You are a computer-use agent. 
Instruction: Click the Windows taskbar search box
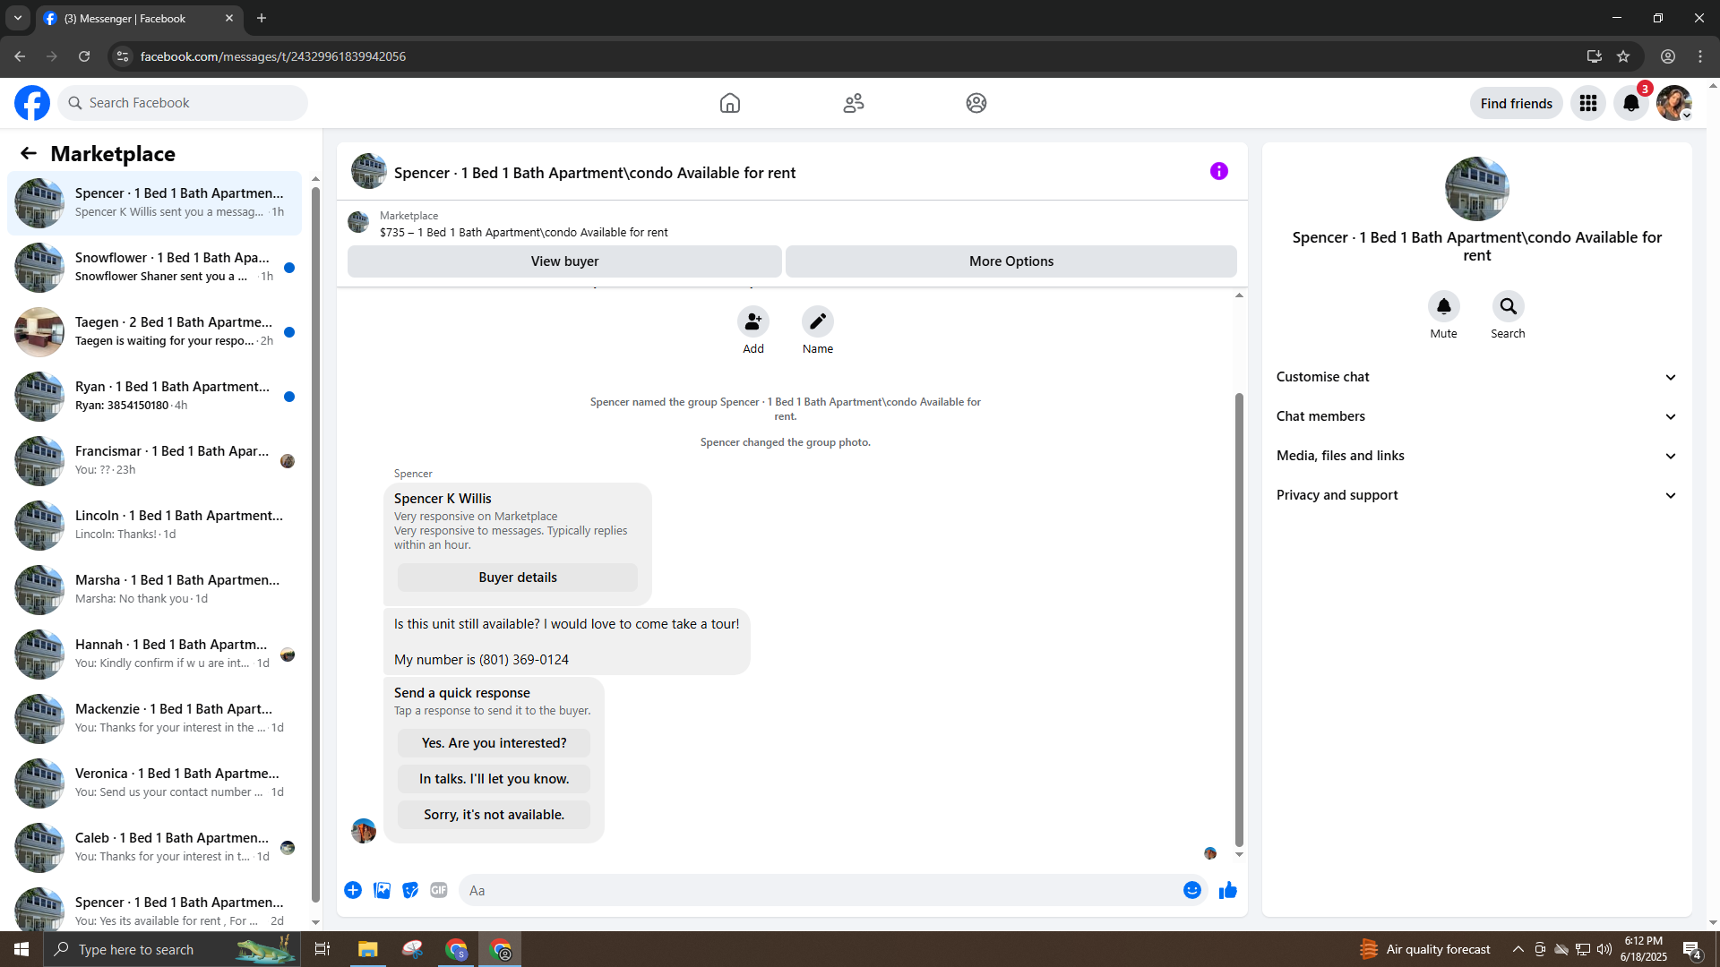click(170, 949)
